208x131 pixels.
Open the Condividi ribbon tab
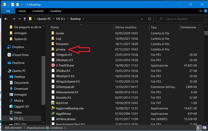(38, 11)
